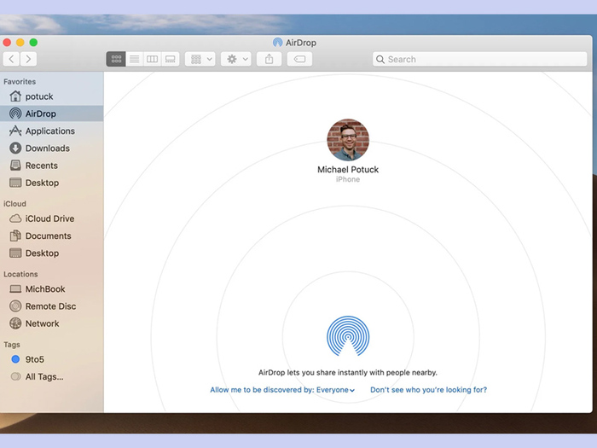Click the Tags section header
Viewport: 597px width, 448px height.
12,345
